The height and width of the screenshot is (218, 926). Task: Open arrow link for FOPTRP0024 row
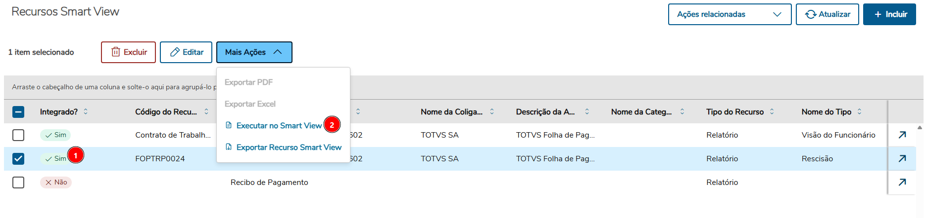pyautogui.click(x=902, y=158)
